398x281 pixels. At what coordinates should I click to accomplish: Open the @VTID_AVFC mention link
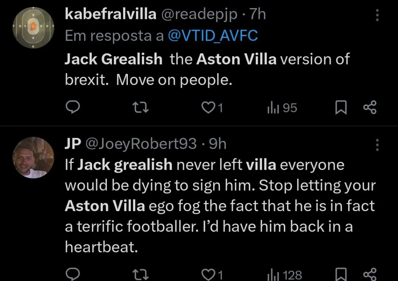tap(213, 36)
